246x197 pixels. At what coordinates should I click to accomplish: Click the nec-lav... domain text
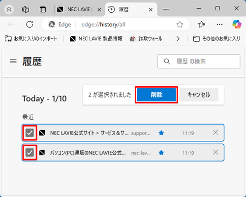141,153
